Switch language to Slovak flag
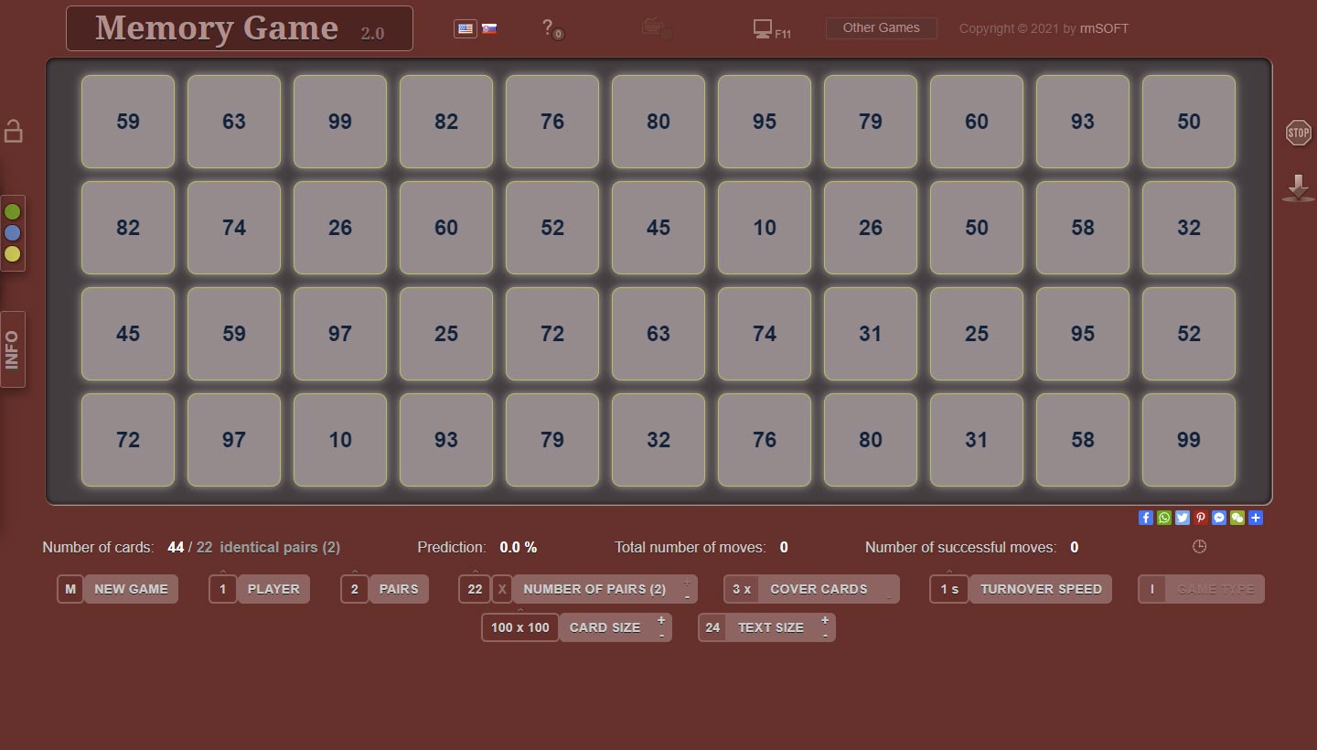Viewport: 1317px width, 750px height. pyautogui.click(x=489, y=28)
